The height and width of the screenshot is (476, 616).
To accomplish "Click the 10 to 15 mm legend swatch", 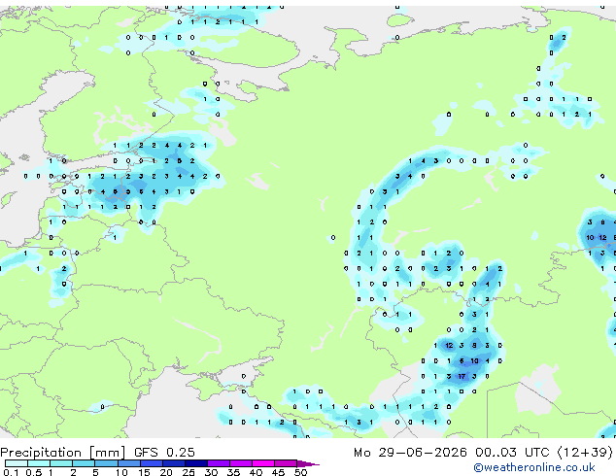I will point(128,463).
